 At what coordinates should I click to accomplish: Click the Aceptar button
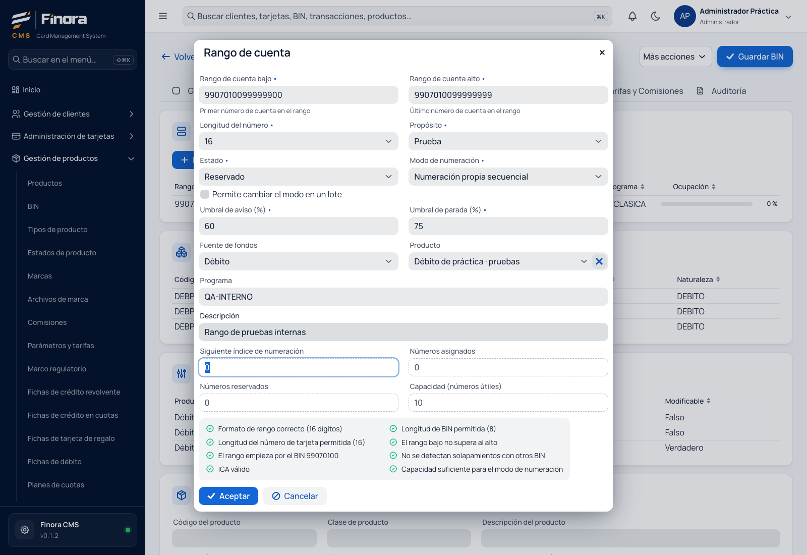[x=228, y=496]
